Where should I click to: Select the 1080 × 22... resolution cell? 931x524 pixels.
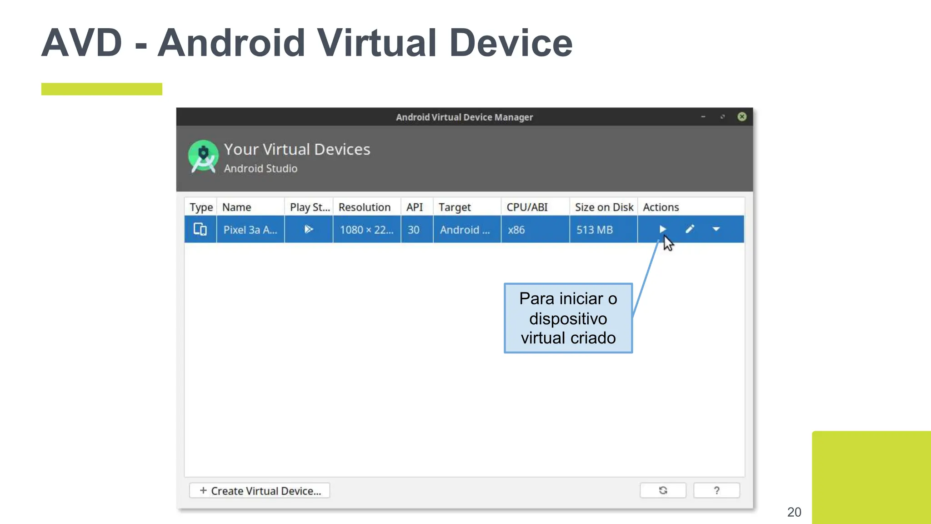tap(367, 229)
